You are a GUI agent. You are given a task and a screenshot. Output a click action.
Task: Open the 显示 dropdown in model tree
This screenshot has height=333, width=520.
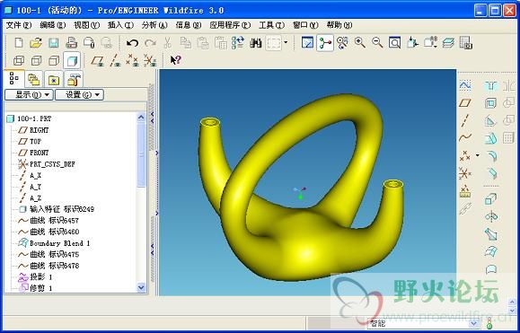click(29, 95)
